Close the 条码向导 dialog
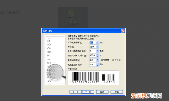Screen dimensions: 169x101 123,31
